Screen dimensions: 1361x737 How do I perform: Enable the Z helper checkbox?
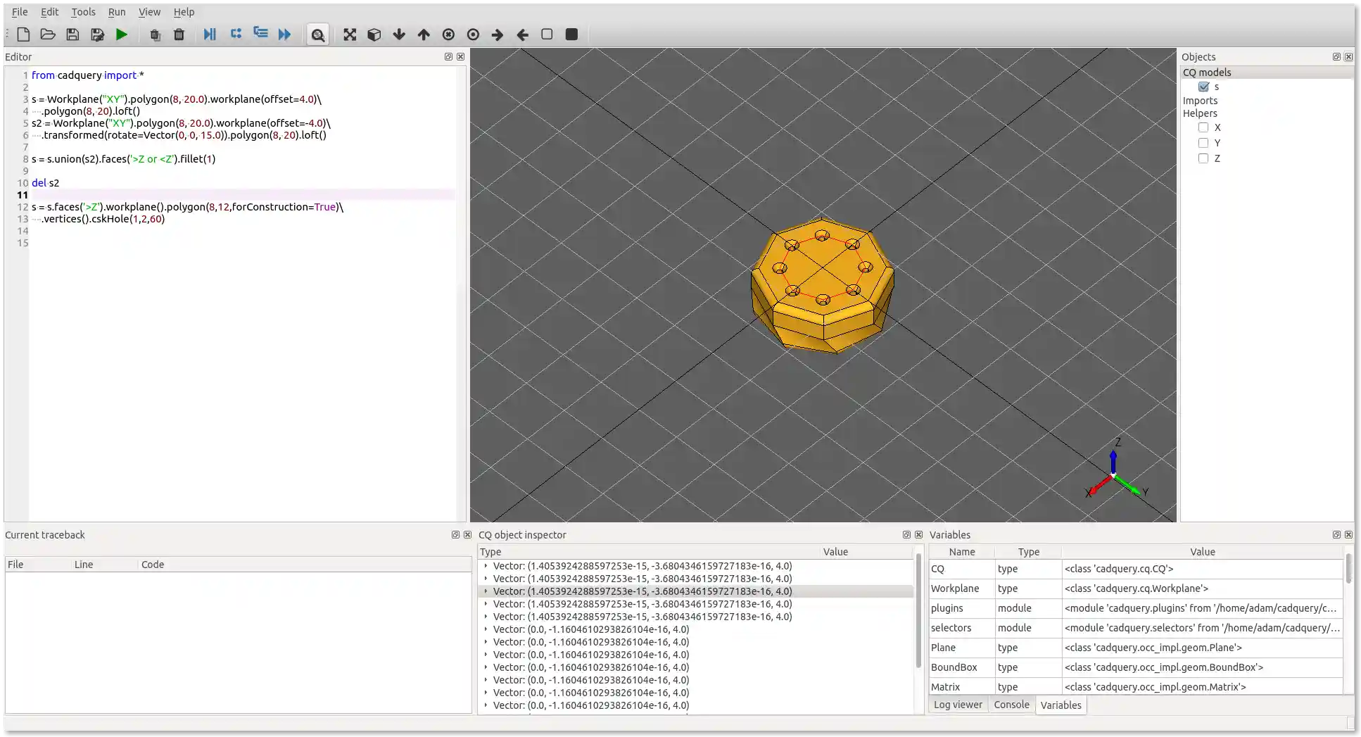click(x=1203, y=158)
